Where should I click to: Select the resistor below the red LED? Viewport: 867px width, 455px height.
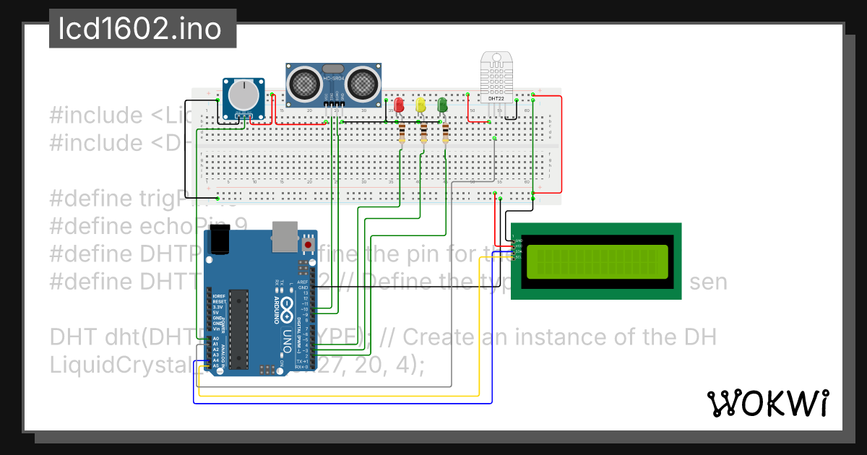(x=402, y=134)
